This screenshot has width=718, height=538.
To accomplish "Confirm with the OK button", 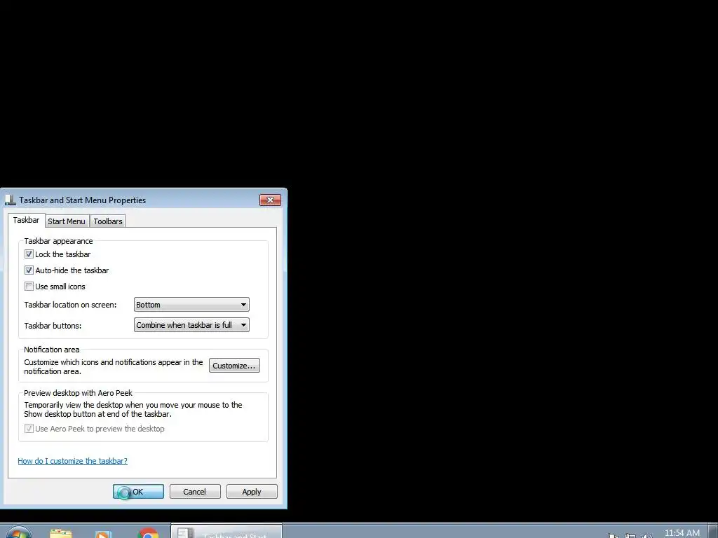I will tap(138, 492).
